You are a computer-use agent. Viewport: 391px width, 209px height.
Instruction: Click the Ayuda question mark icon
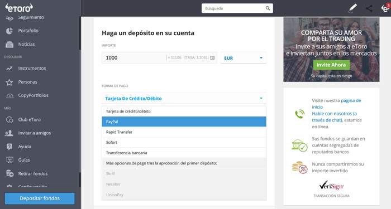point(9,147)
